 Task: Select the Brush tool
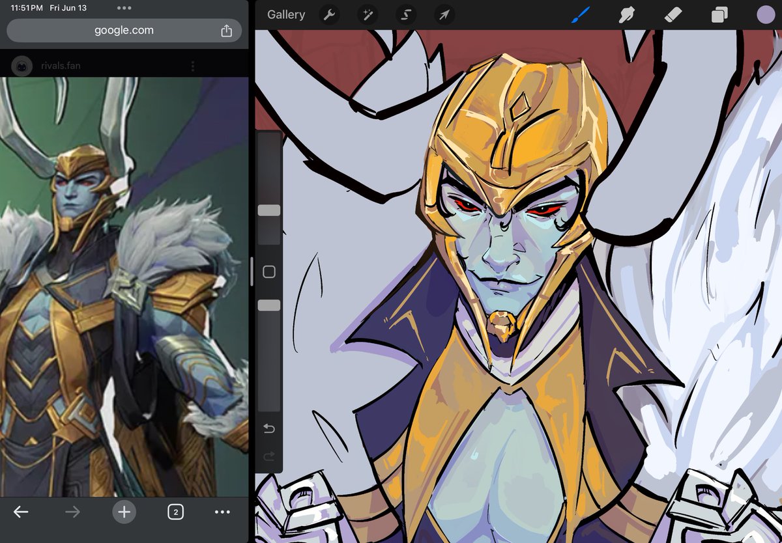point(580,14)
